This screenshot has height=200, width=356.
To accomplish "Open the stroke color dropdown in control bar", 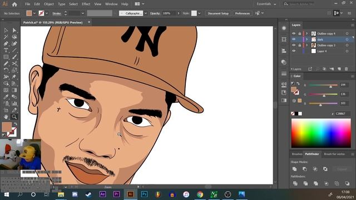I will (47, 13).
